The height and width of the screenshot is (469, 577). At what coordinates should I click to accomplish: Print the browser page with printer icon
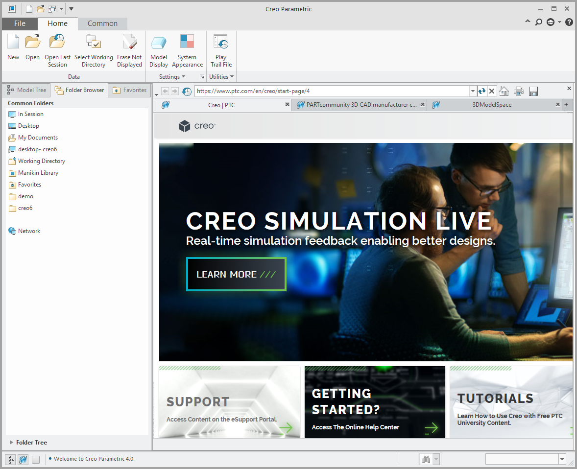point(519,91)
